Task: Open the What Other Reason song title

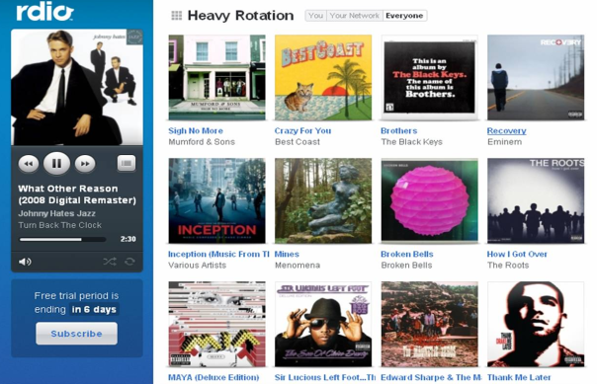Action: coord(77,194)
